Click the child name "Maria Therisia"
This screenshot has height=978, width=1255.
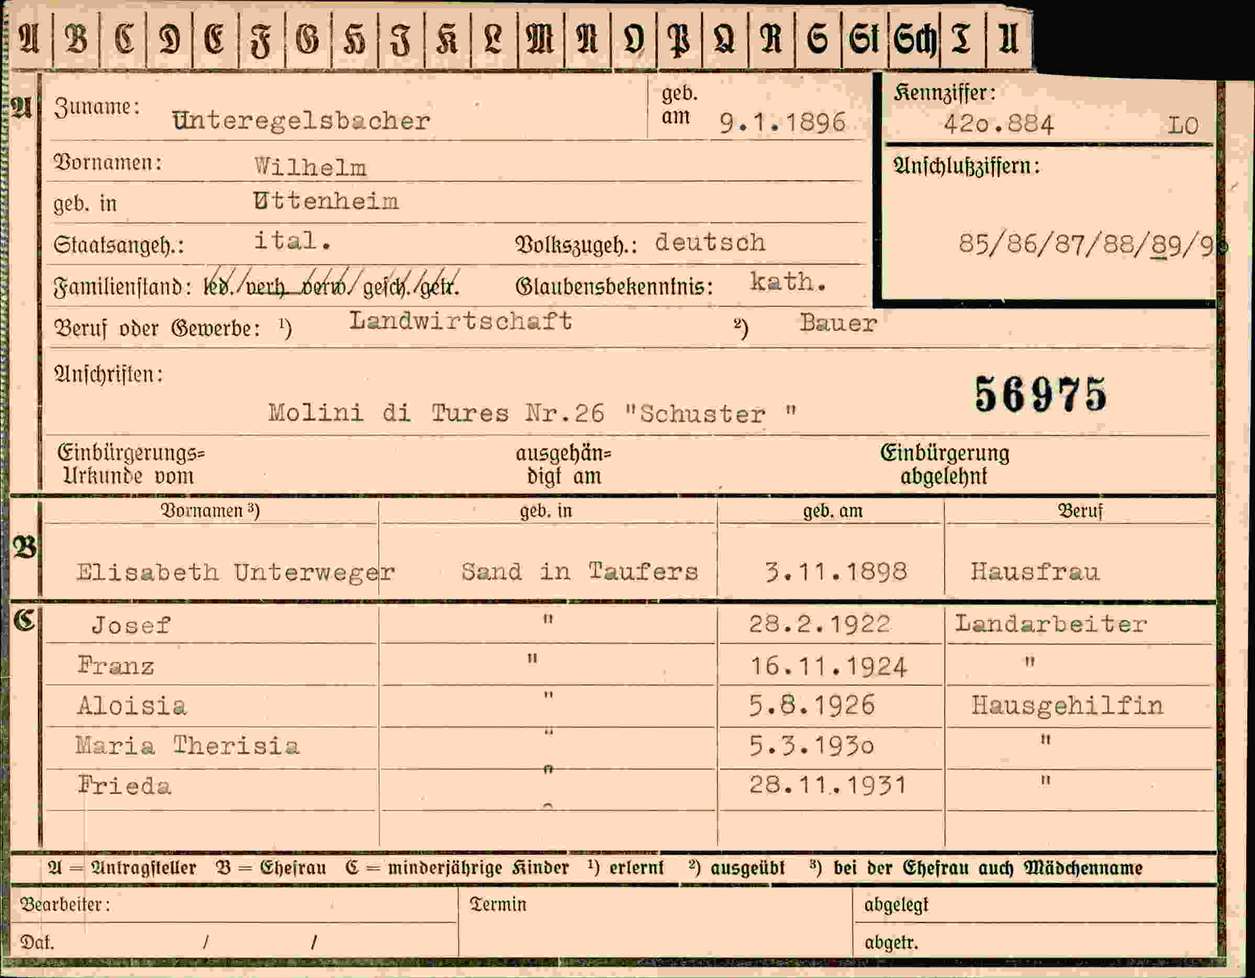[187, 746]
